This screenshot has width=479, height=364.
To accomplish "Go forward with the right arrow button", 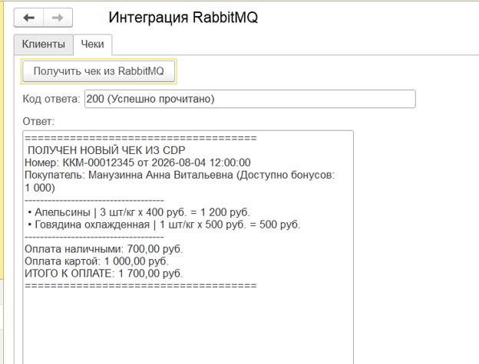I will pyautogui.click(x=58, y=18).
